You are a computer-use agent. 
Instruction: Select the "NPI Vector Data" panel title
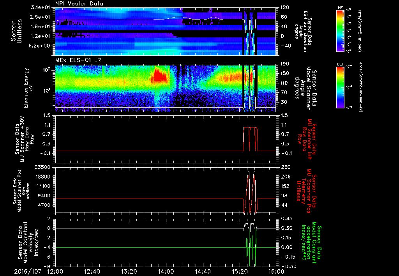point(79,4)
